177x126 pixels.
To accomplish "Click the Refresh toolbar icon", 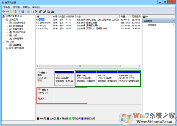I will [32, 11].
